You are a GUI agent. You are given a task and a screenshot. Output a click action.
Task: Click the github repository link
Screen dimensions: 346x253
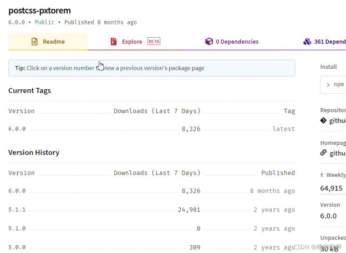pos(338,120)
